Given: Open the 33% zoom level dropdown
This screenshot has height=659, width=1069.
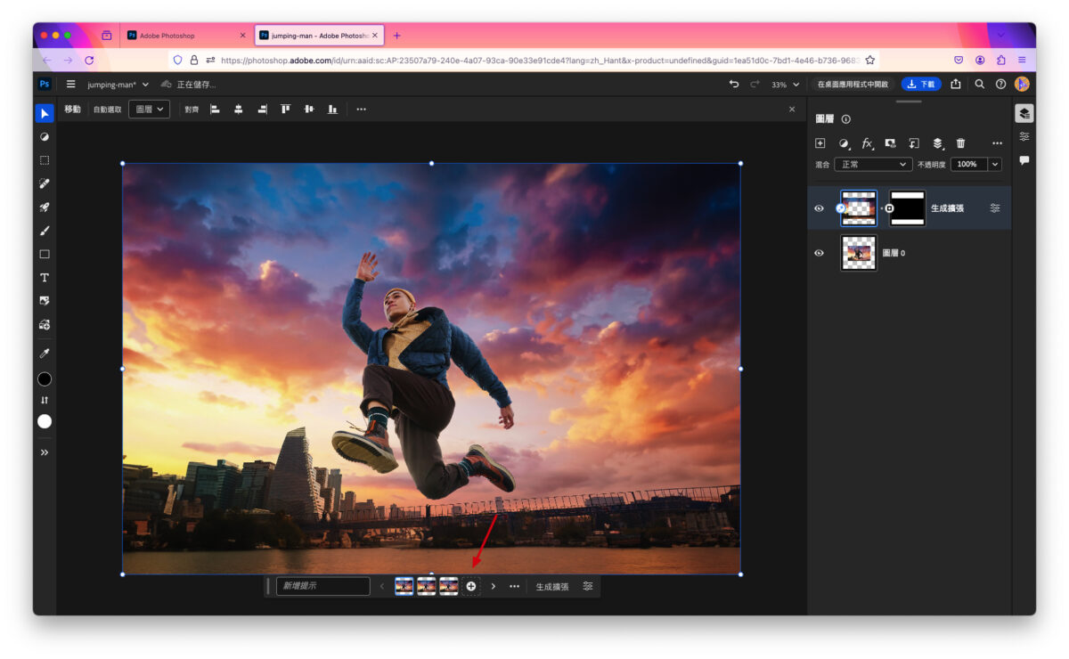Looking at the screenshot, I should pyautogui.click(x=785, y=85).
